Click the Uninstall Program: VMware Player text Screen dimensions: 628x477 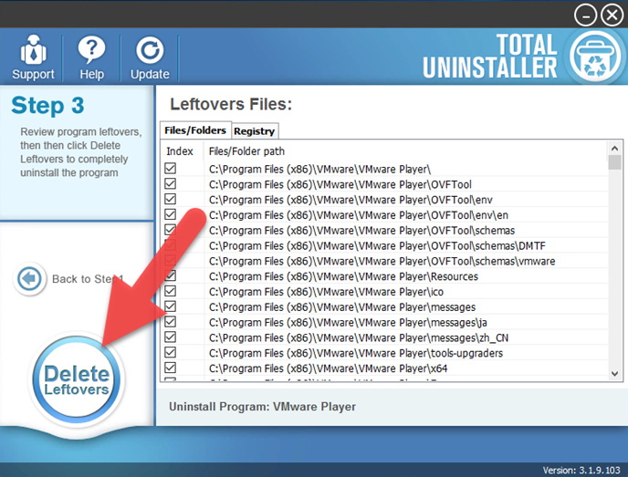[262, 407]
